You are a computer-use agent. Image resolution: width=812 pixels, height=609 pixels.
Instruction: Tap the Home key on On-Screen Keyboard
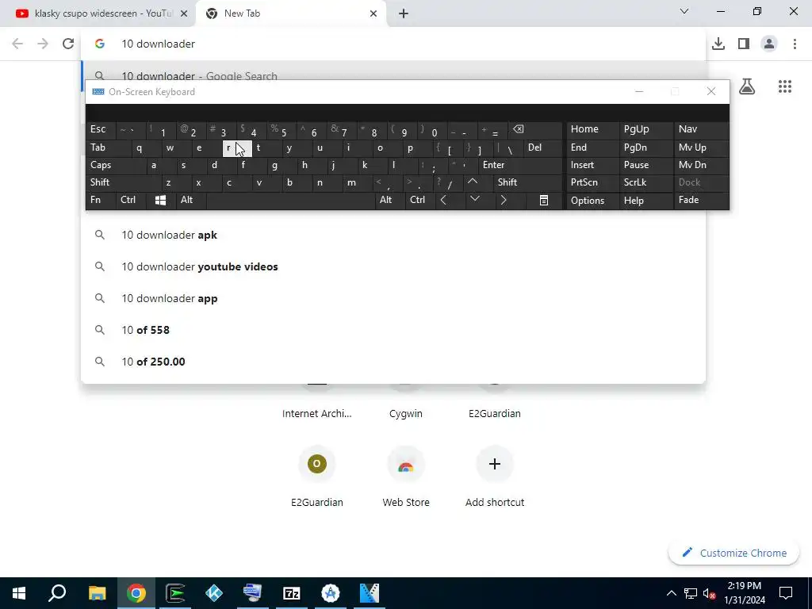[x=592, y=129]
